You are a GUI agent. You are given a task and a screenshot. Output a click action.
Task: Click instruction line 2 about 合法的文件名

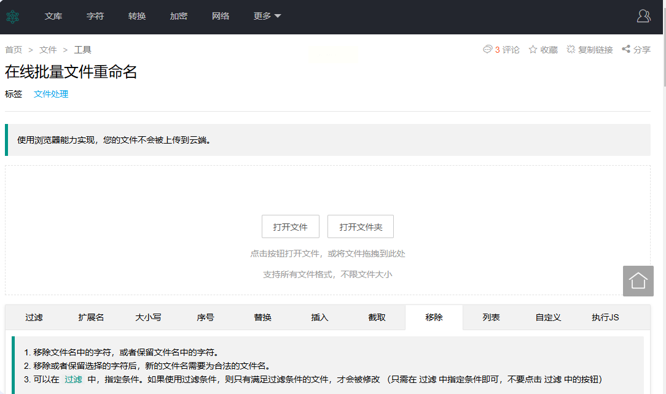click(x=147, y=366)
